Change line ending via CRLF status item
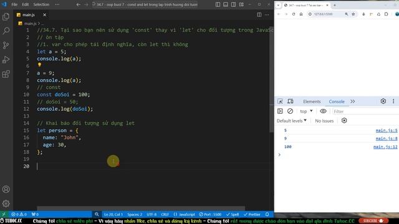The image size is (399, 224). point(165,214)
